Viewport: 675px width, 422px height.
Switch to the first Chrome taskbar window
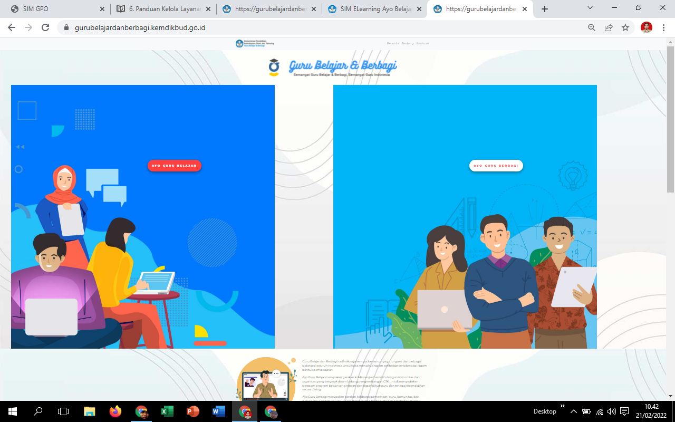tap(141, 411)
